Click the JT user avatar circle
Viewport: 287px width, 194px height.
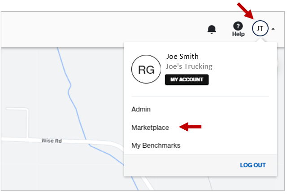click(x=260, y=28)
